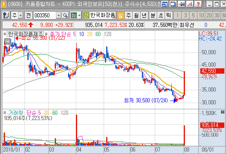Click the interval button 10
226x154 pixels.
[202, 15]
